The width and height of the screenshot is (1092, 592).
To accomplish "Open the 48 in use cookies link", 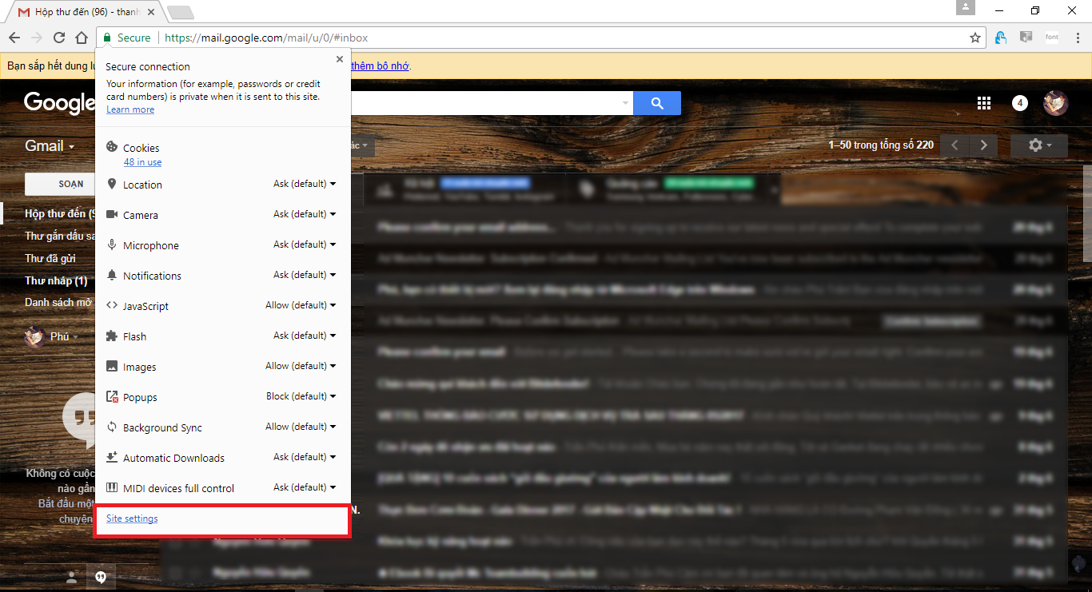I will point(142,162).
